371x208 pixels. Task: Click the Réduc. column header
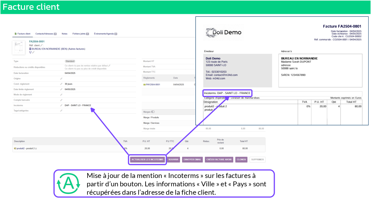[x=206, y=141]
